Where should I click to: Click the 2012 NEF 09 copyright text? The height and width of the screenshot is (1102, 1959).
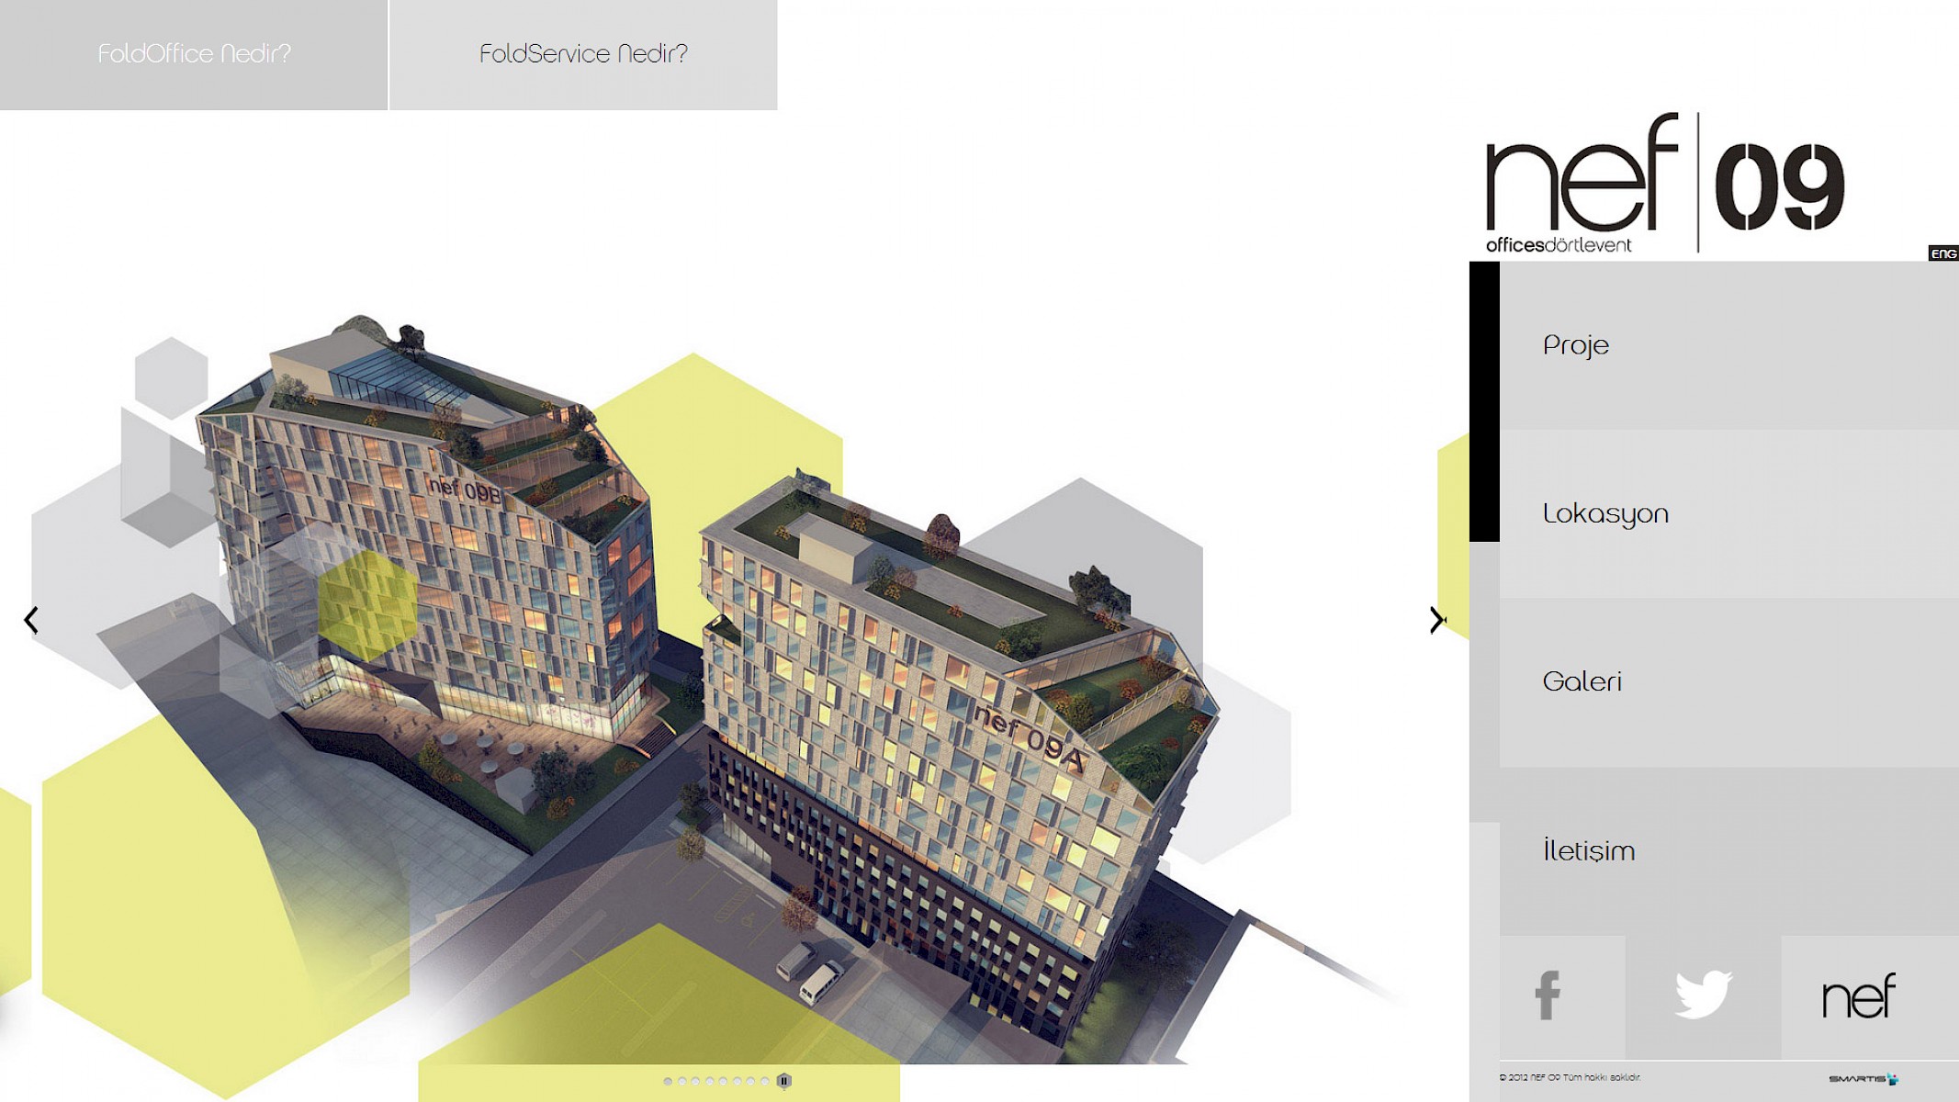[1570, 1078]
